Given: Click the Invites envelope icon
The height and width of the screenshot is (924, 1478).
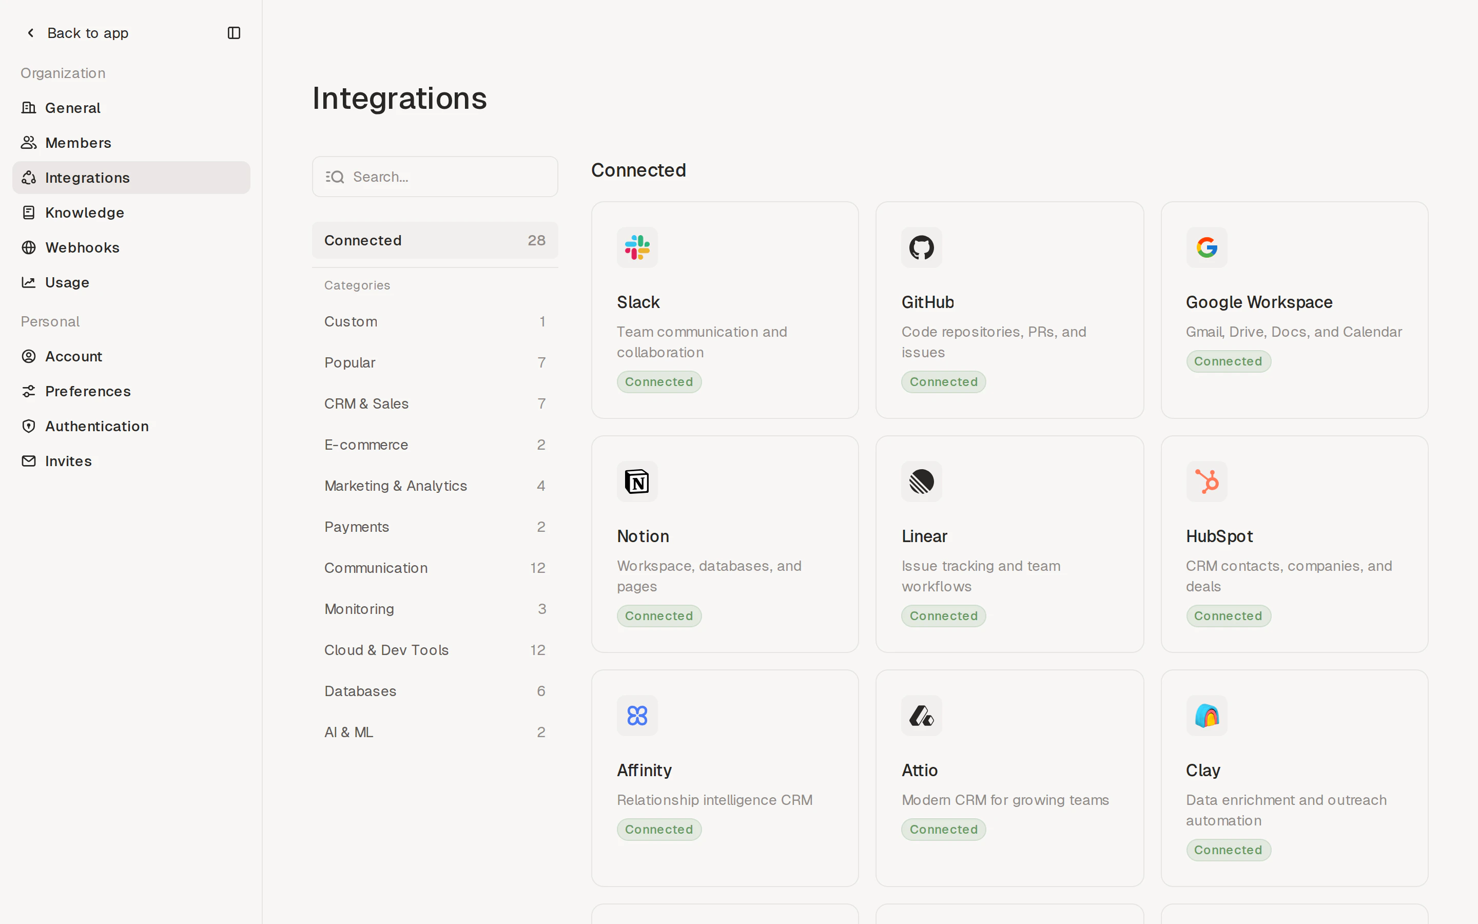Looking at the screenshot, I should tap(29, 461).
